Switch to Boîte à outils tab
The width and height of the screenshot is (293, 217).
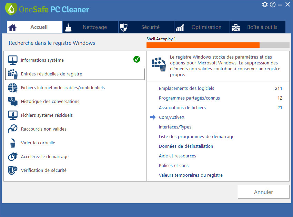(x=258, y=27)
